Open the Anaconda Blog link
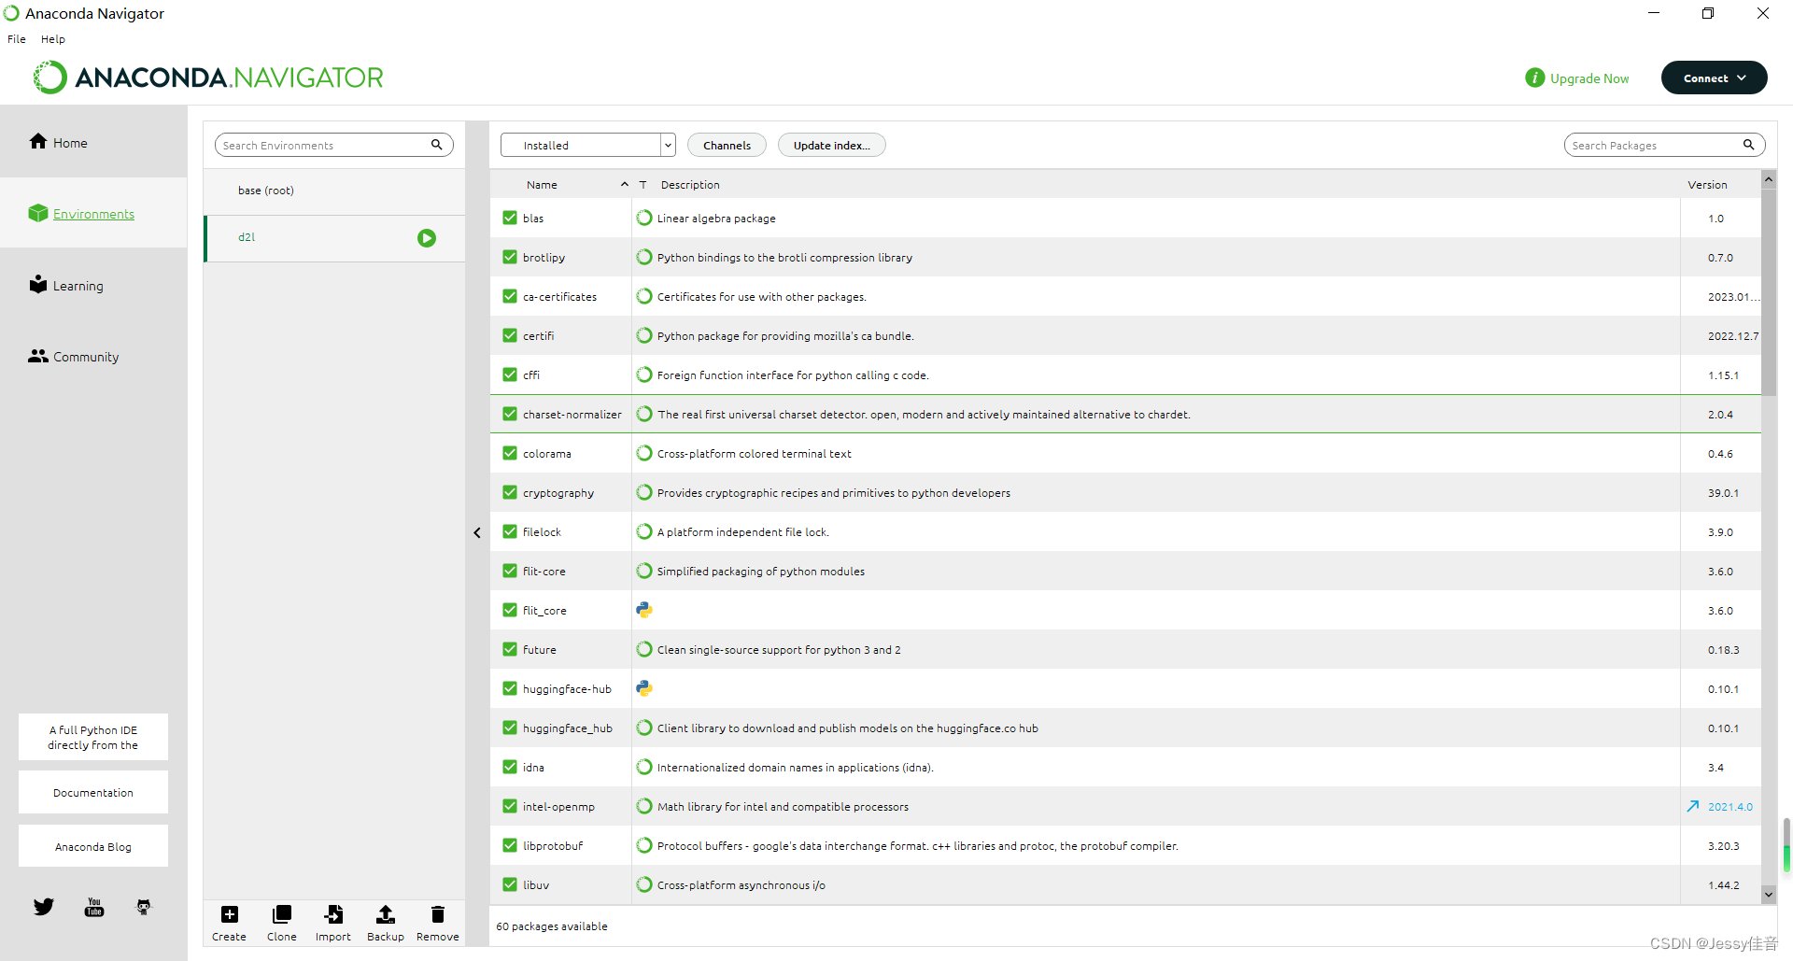This screenshot has width=1793, height=961. coord(93,846)
